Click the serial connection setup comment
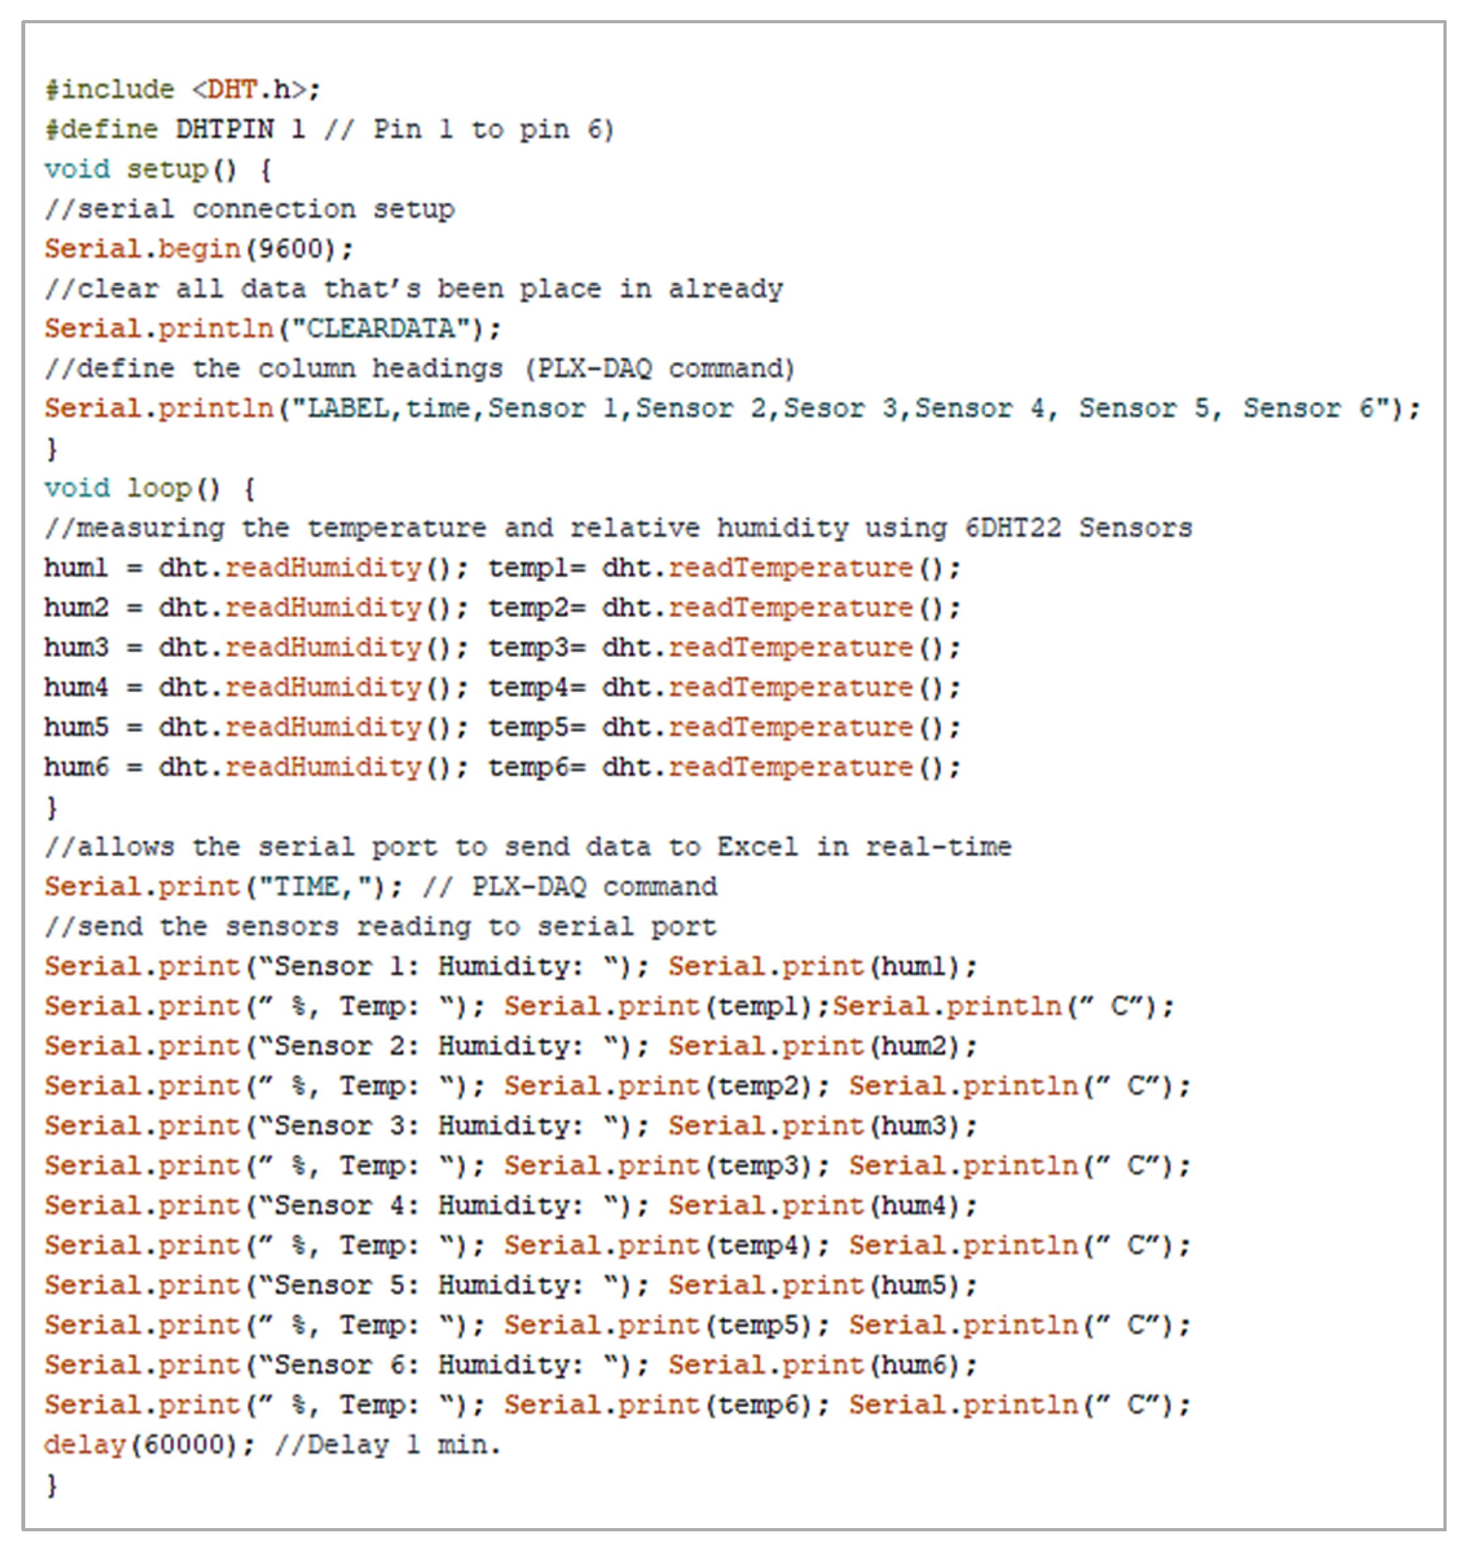The height and width of the screenshot is (1552, 1468). click(250, 209)
